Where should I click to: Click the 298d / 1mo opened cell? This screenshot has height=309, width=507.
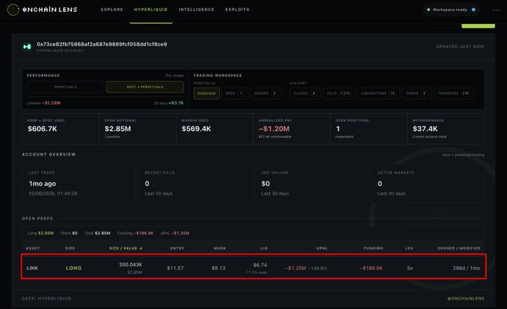pyautogui.click(x=466, y=268)
